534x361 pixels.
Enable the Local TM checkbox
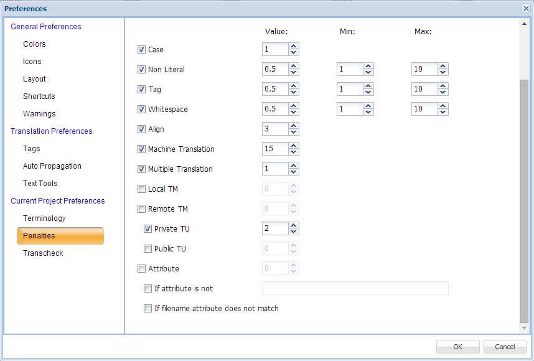pos(141,189)
